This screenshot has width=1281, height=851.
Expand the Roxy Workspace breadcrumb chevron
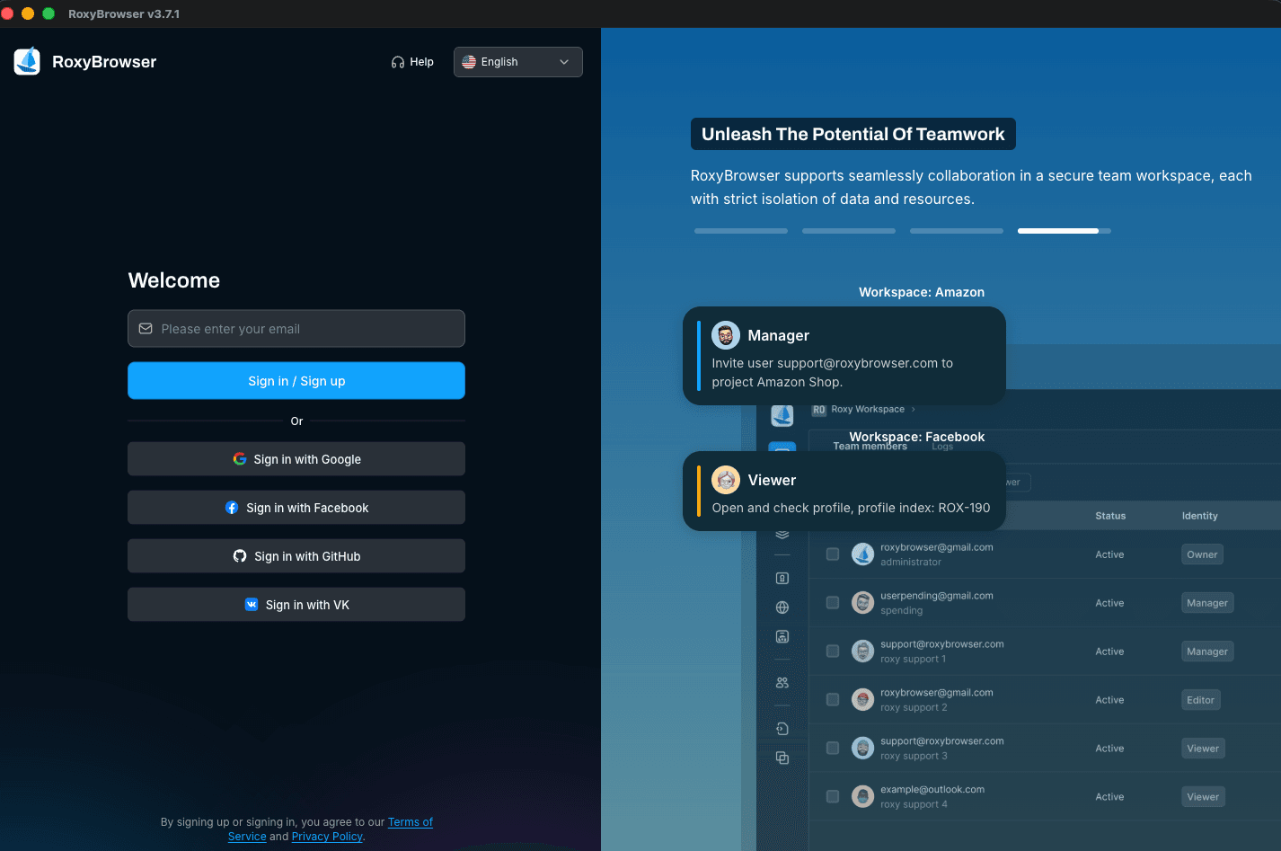[914, 410]
